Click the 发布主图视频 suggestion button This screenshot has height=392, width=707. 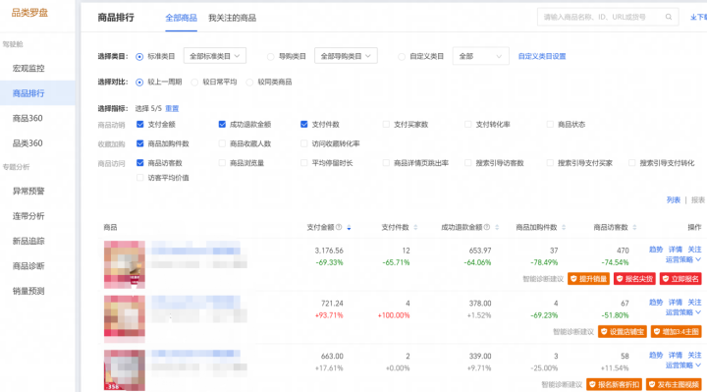(x=674, y=384)
